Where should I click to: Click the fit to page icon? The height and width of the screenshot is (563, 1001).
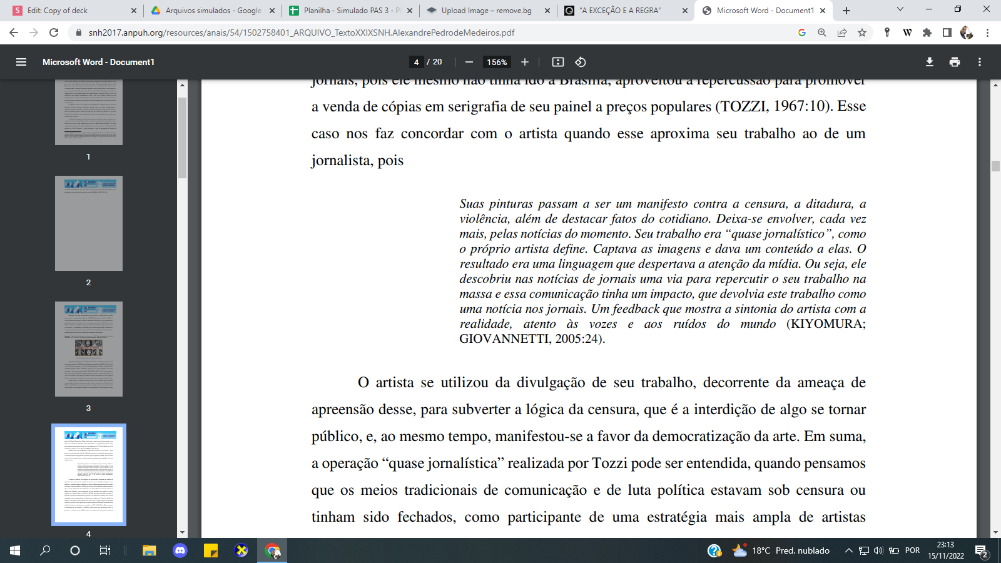[x=558, y=62]
